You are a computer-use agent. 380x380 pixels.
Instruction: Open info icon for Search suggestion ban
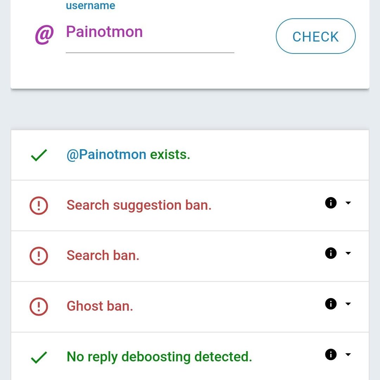point(331,203)
